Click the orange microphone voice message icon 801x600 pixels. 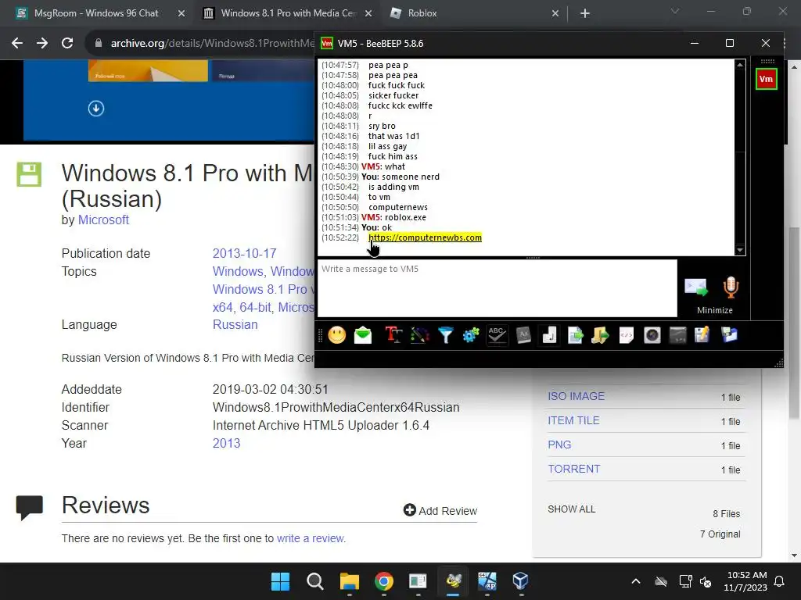(731, 287)
